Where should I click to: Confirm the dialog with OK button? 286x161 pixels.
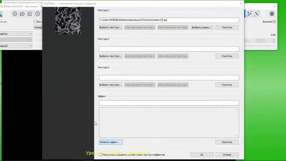202,155
